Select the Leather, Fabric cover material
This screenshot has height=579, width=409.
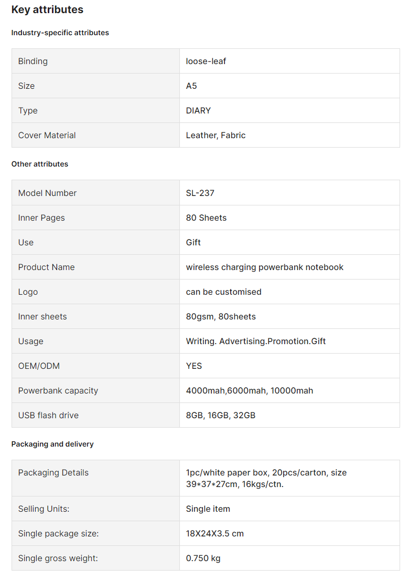216,136
